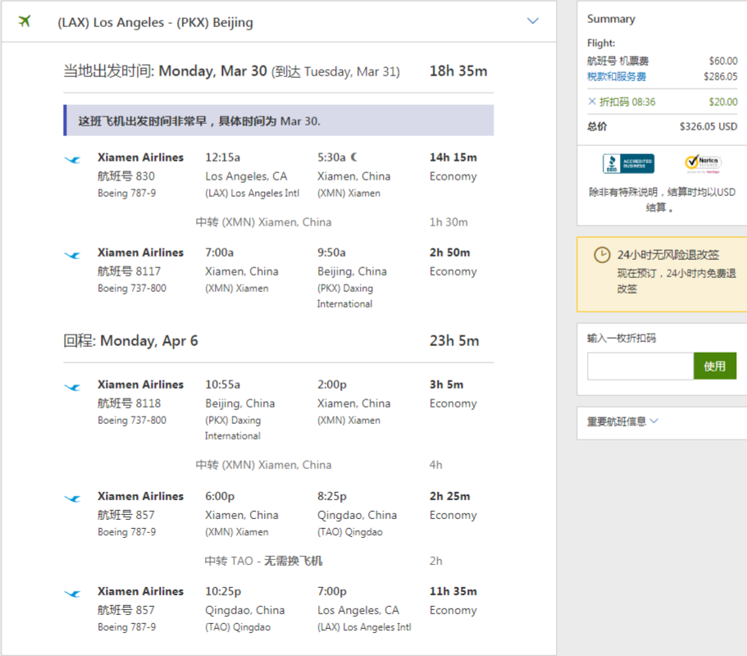Click the $286.05 taxes and fees amount
Image resolution: width=747 pixels, height=656 pixels.
pyautogui.click(x=720, y=77)
